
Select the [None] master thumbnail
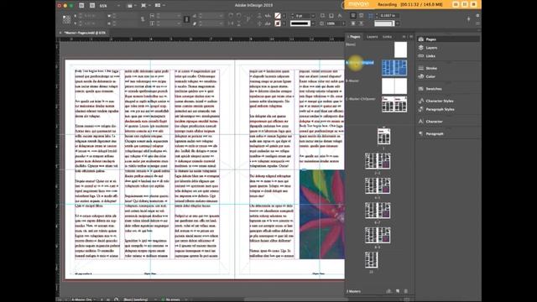click(400, 49)
